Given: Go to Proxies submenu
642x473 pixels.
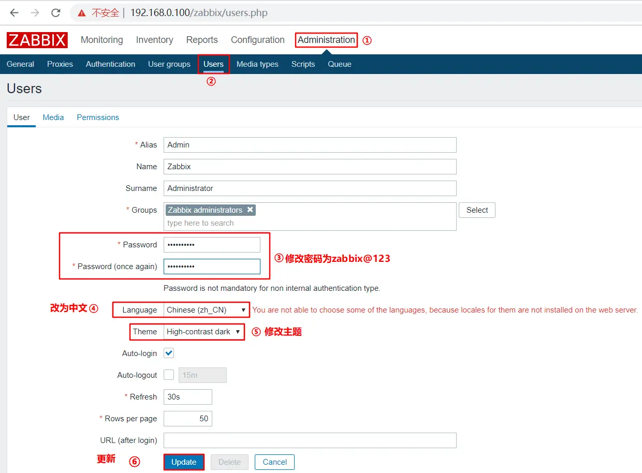Looking at the screenshot, I should tap(60, 64).
